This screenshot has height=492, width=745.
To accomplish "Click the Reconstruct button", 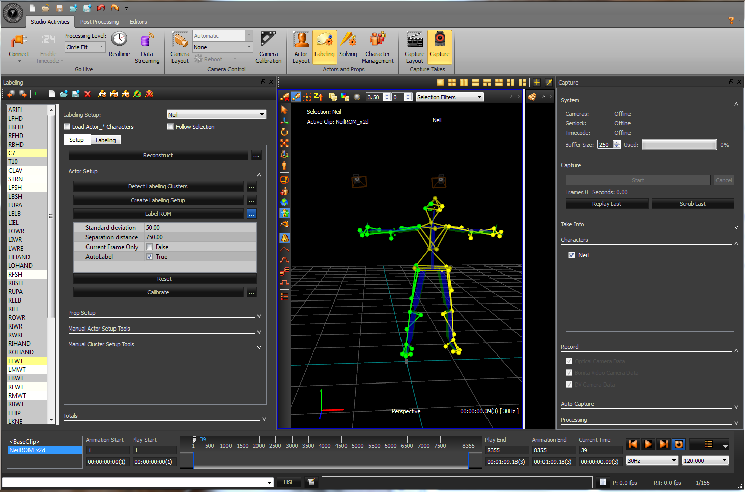I will pos(158,155).
